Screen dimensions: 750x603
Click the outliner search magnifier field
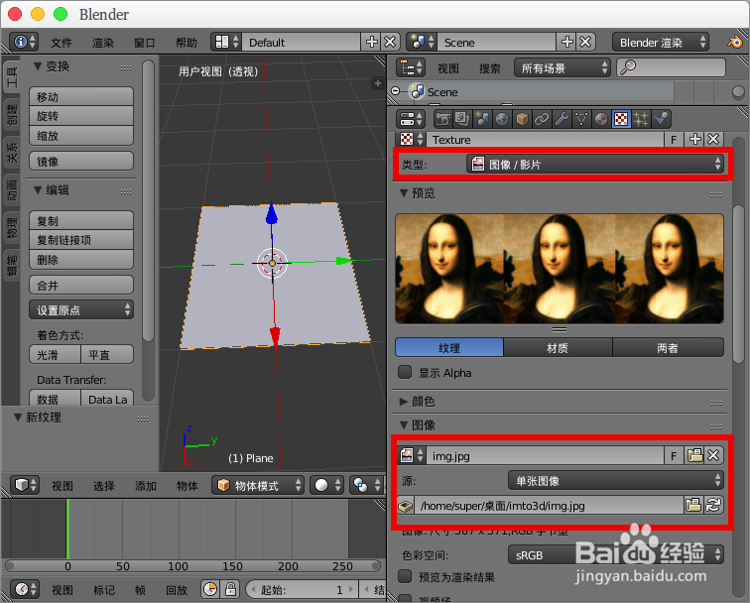click(x=671, y=67)
